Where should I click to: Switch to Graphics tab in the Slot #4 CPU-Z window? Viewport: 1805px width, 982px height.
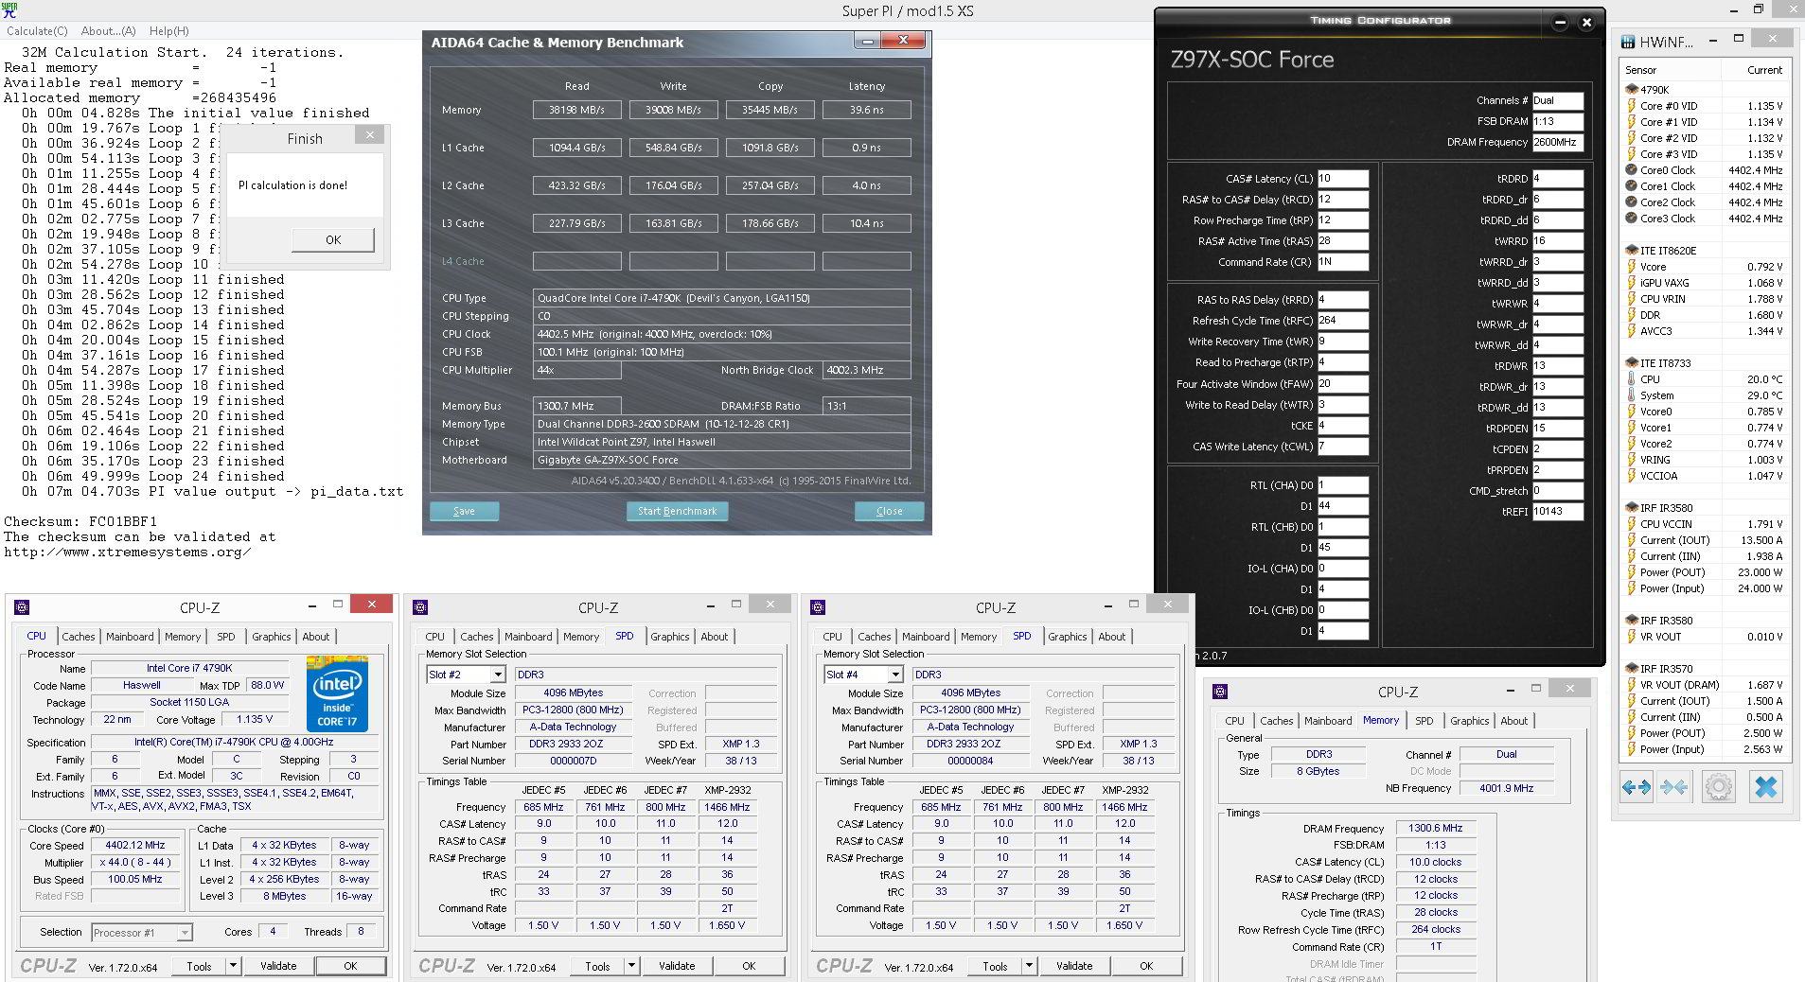[x=1068, y=637]
